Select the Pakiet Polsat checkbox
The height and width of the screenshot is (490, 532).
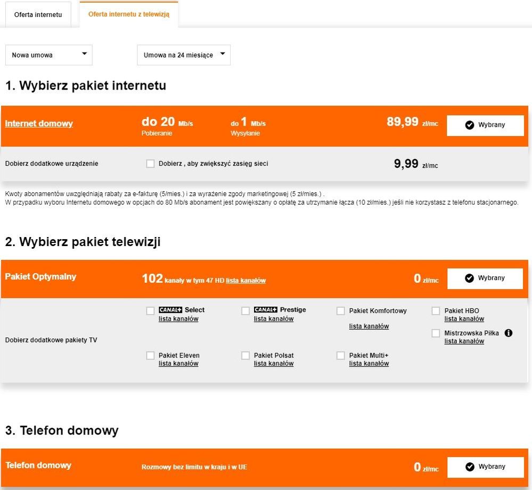tap(245, 355)
